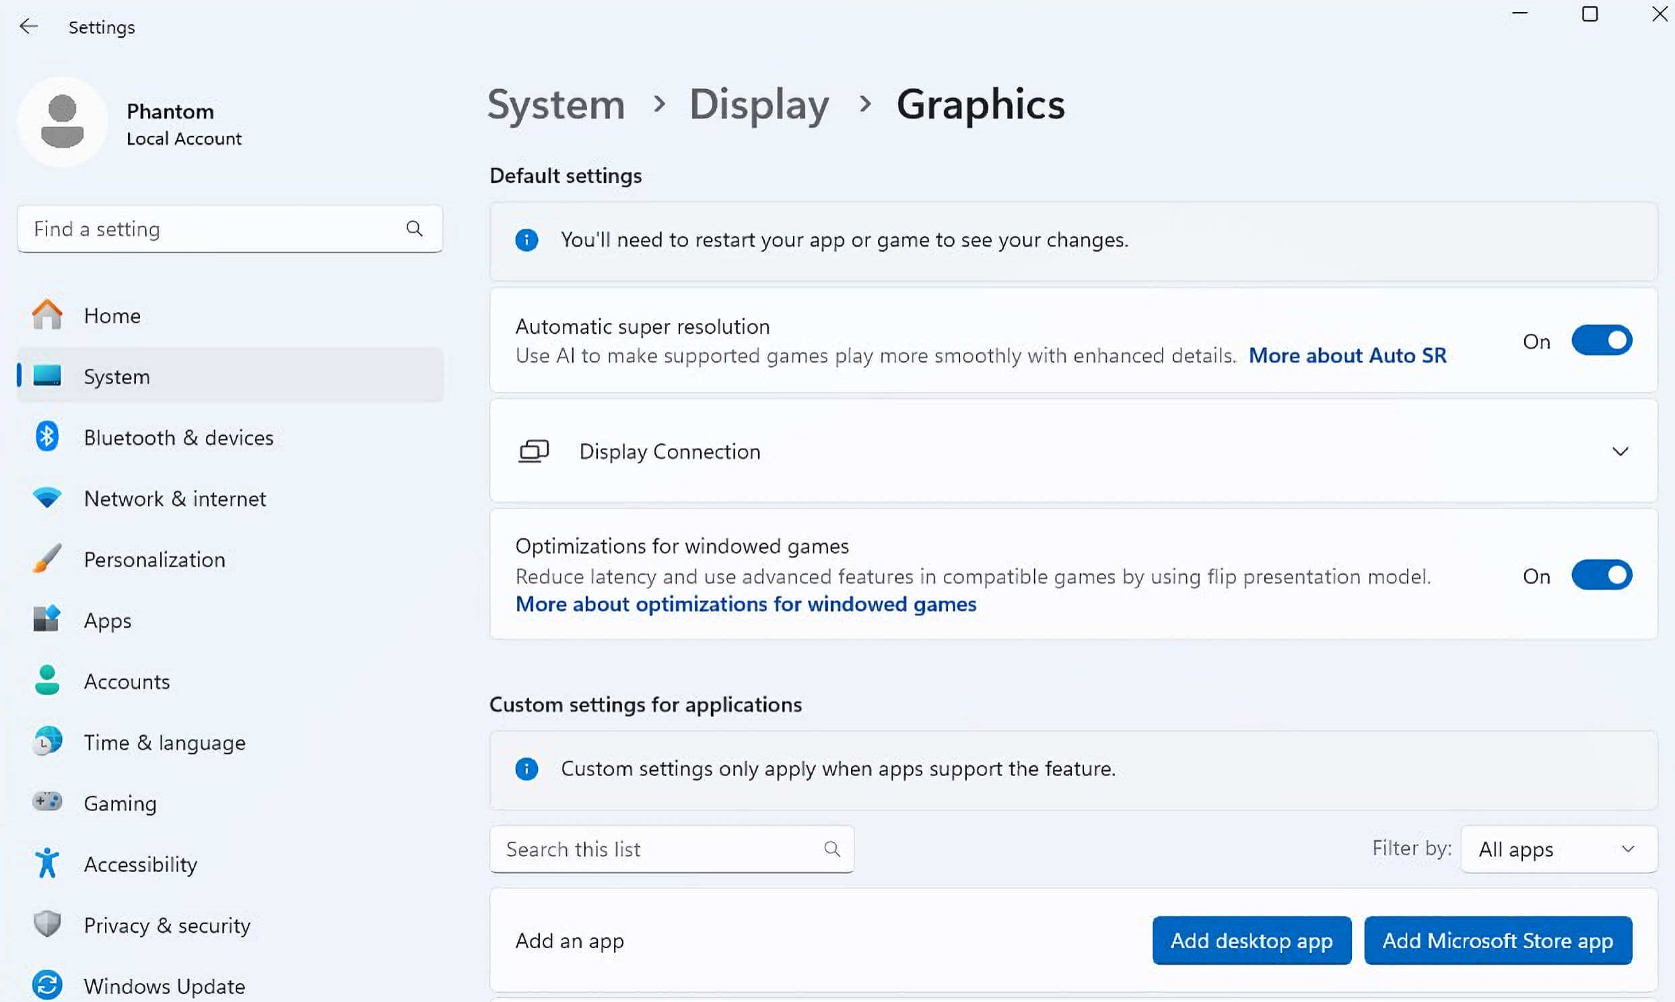Click info icon beside restart notice
This screenshot has width=1675, height=1002.
[527, 240]
